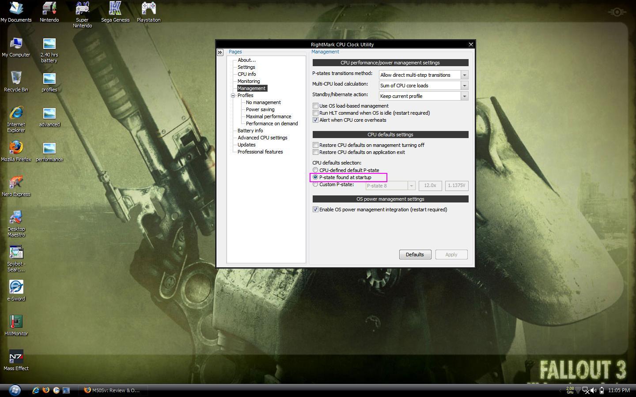The width and height of the screenshot is (636, 397).
Task: Click the disconnected network tray icon
Action: pyautogui.click(x=586, y=390)
